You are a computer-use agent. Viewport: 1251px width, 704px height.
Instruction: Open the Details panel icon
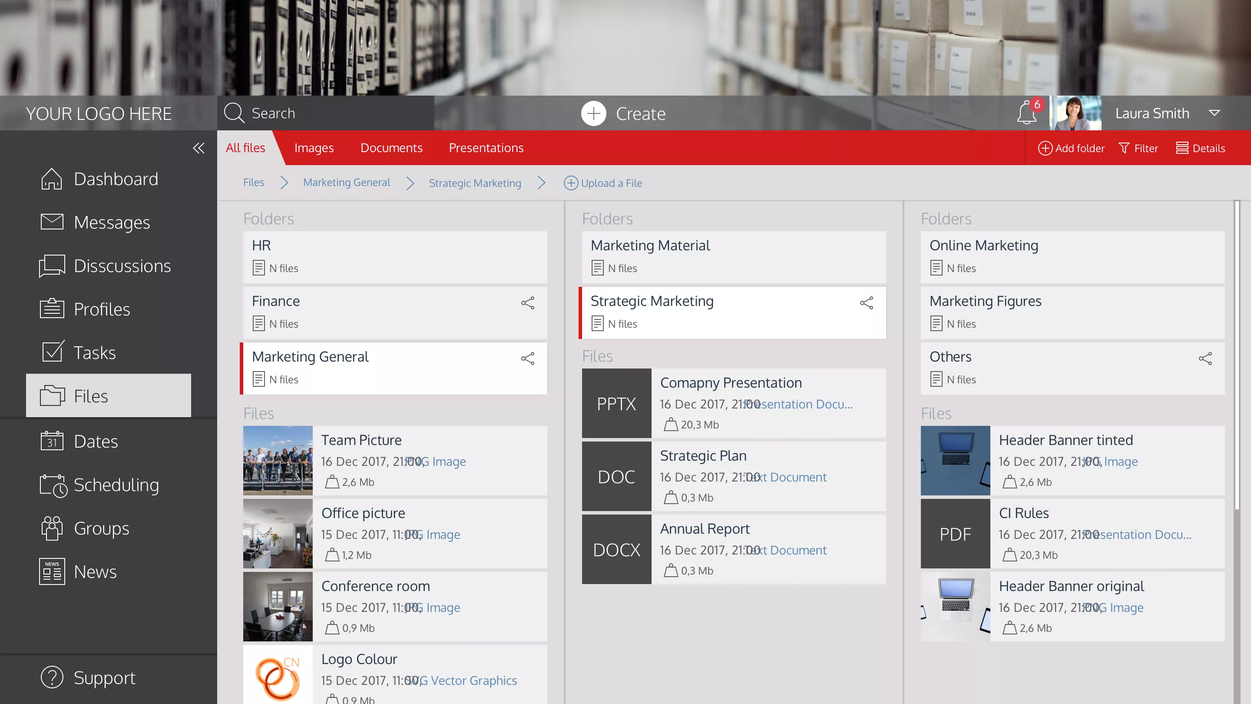point(1182,148)
